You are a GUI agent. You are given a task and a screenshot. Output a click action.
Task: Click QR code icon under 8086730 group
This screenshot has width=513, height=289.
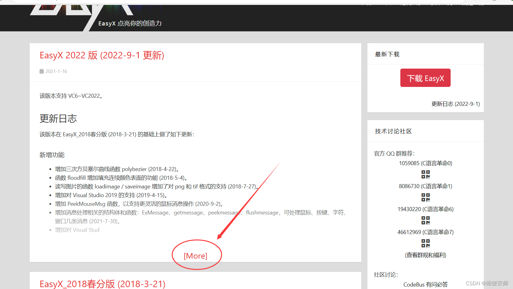[425, 197]
